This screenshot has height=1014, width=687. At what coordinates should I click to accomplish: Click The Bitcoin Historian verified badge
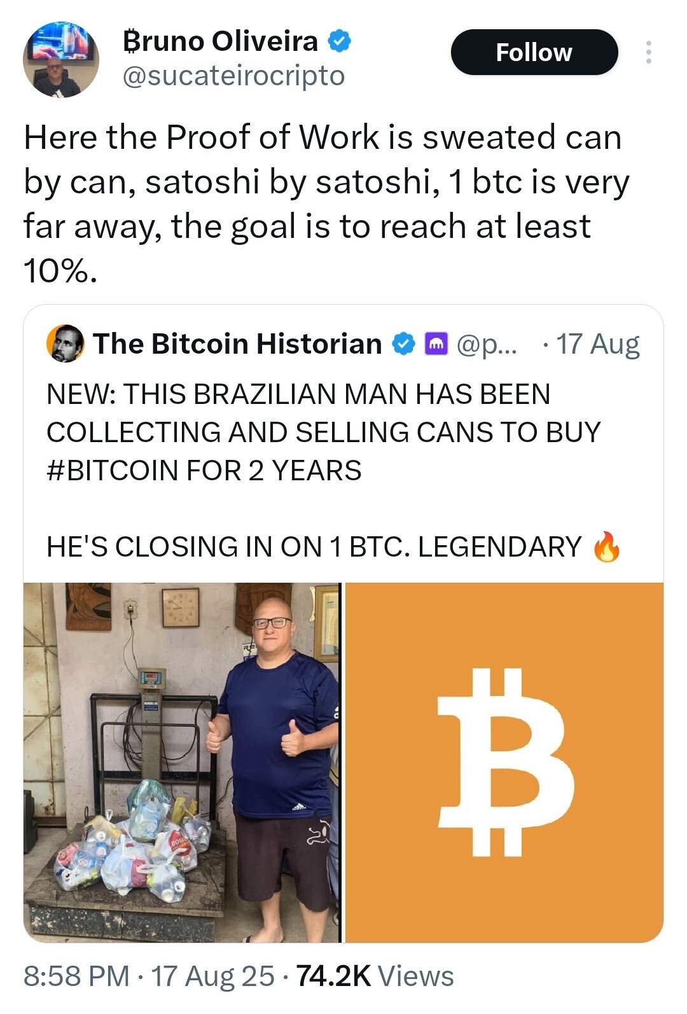click(403, 344)
